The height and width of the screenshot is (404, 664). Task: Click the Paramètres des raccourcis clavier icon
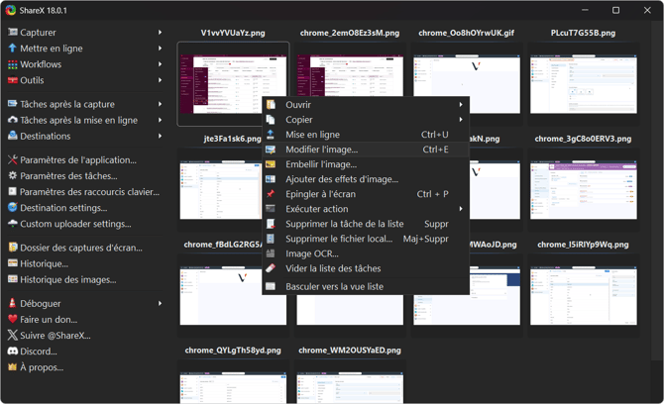(13, 192)
